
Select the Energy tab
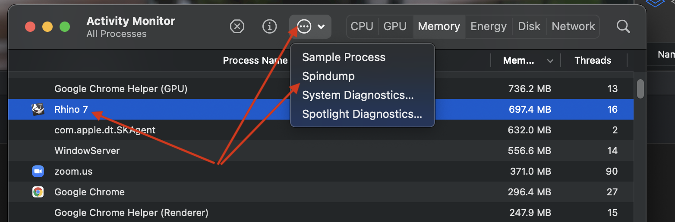489,27
